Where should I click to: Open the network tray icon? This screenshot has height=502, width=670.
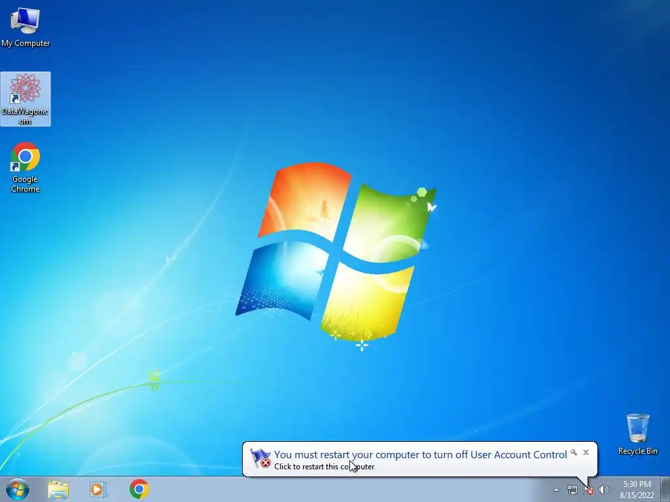pyautogui.click(x=572, y=490)
